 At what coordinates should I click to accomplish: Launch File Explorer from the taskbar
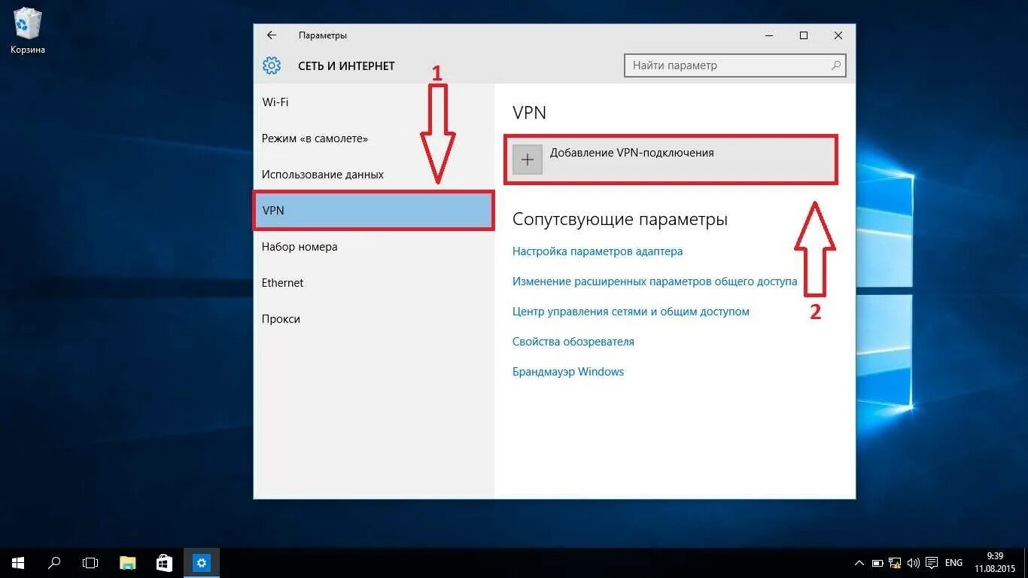(127, 562)
